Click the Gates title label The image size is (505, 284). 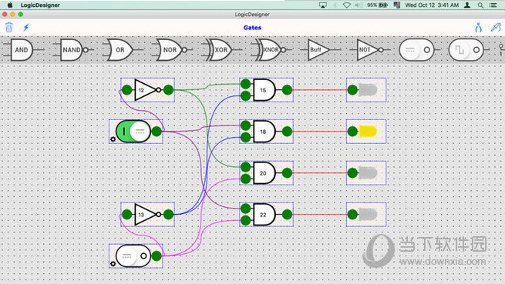252,28
